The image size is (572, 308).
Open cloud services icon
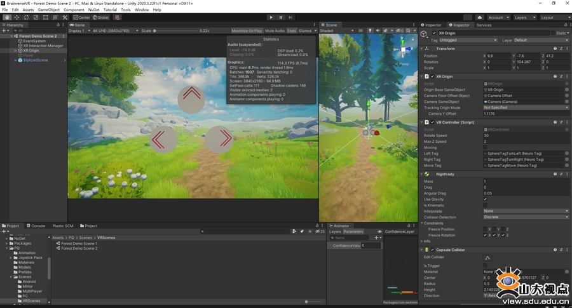click(479, 18)
